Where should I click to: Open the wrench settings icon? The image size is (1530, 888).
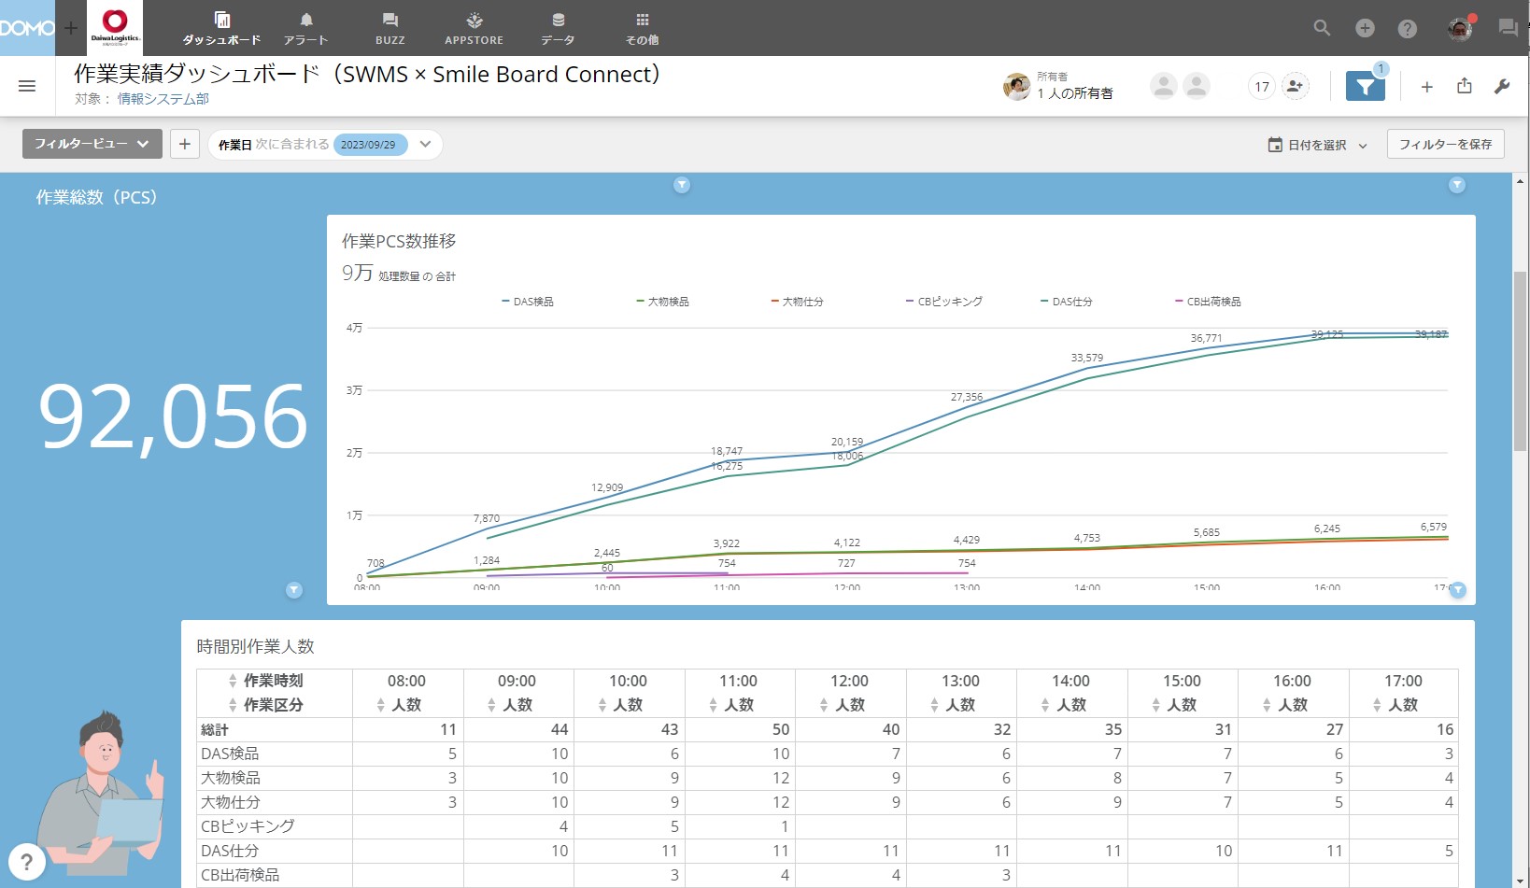click(1502, 86)
